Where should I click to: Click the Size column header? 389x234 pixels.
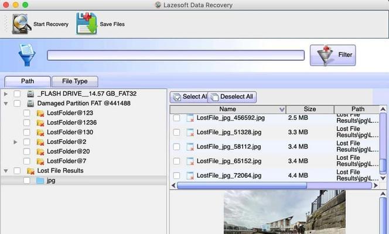310,109
